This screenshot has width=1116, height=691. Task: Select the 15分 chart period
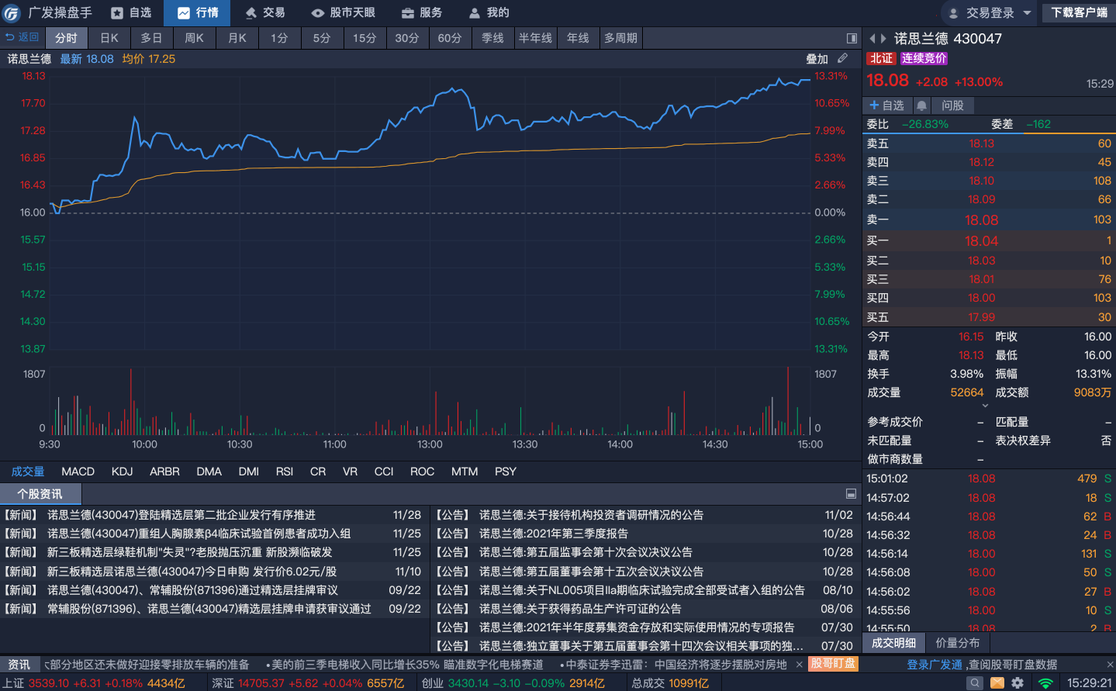pyautogui.click(x=365, y=38)
